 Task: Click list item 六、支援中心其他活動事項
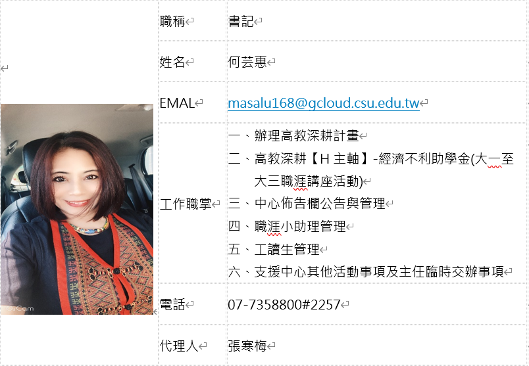point(366,271)
